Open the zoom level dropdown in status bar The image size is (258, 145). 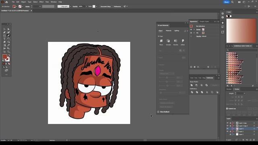pos(8,141)
